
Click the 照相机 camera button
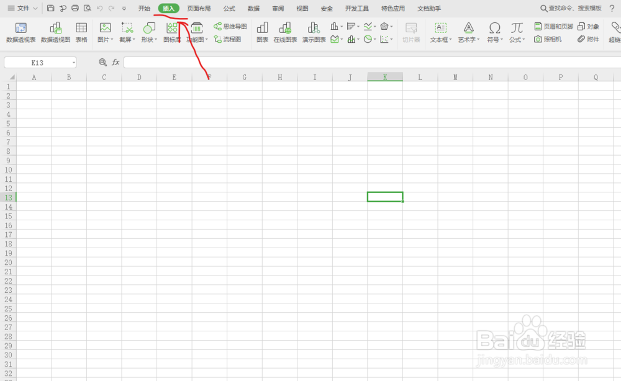pos(548,39)
